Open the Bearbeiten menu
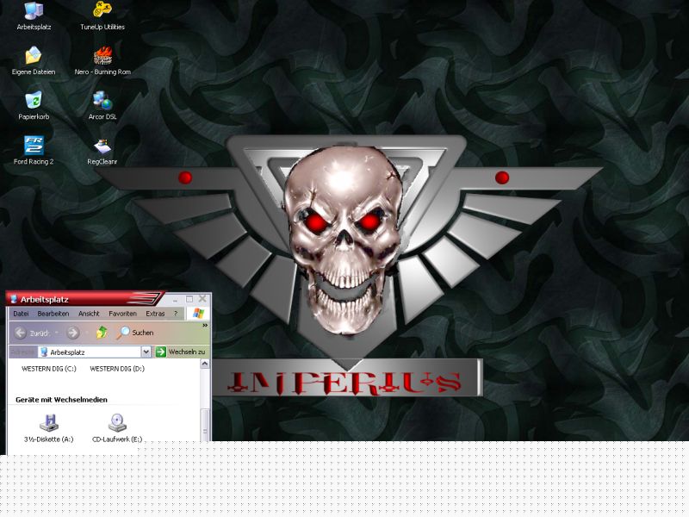The image size is (689, 517). [53, 314]
